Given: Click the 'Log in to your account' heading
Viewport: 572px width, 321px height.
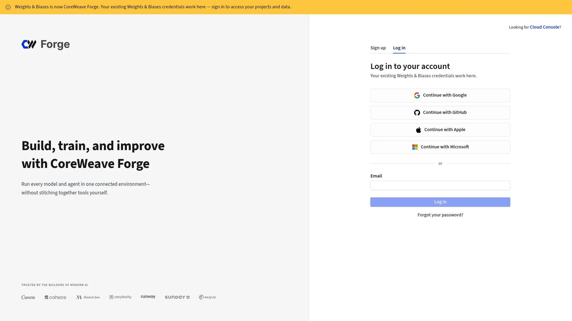Looking at the screenshot, I should 410,66.
